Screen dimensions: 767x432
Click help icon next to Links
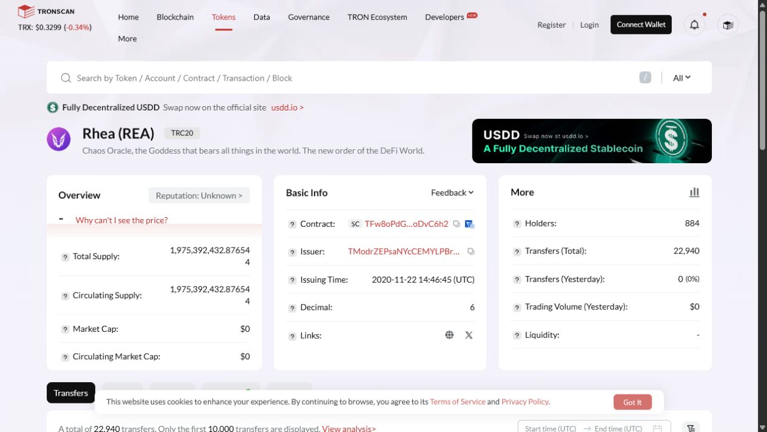coord(292,336)
